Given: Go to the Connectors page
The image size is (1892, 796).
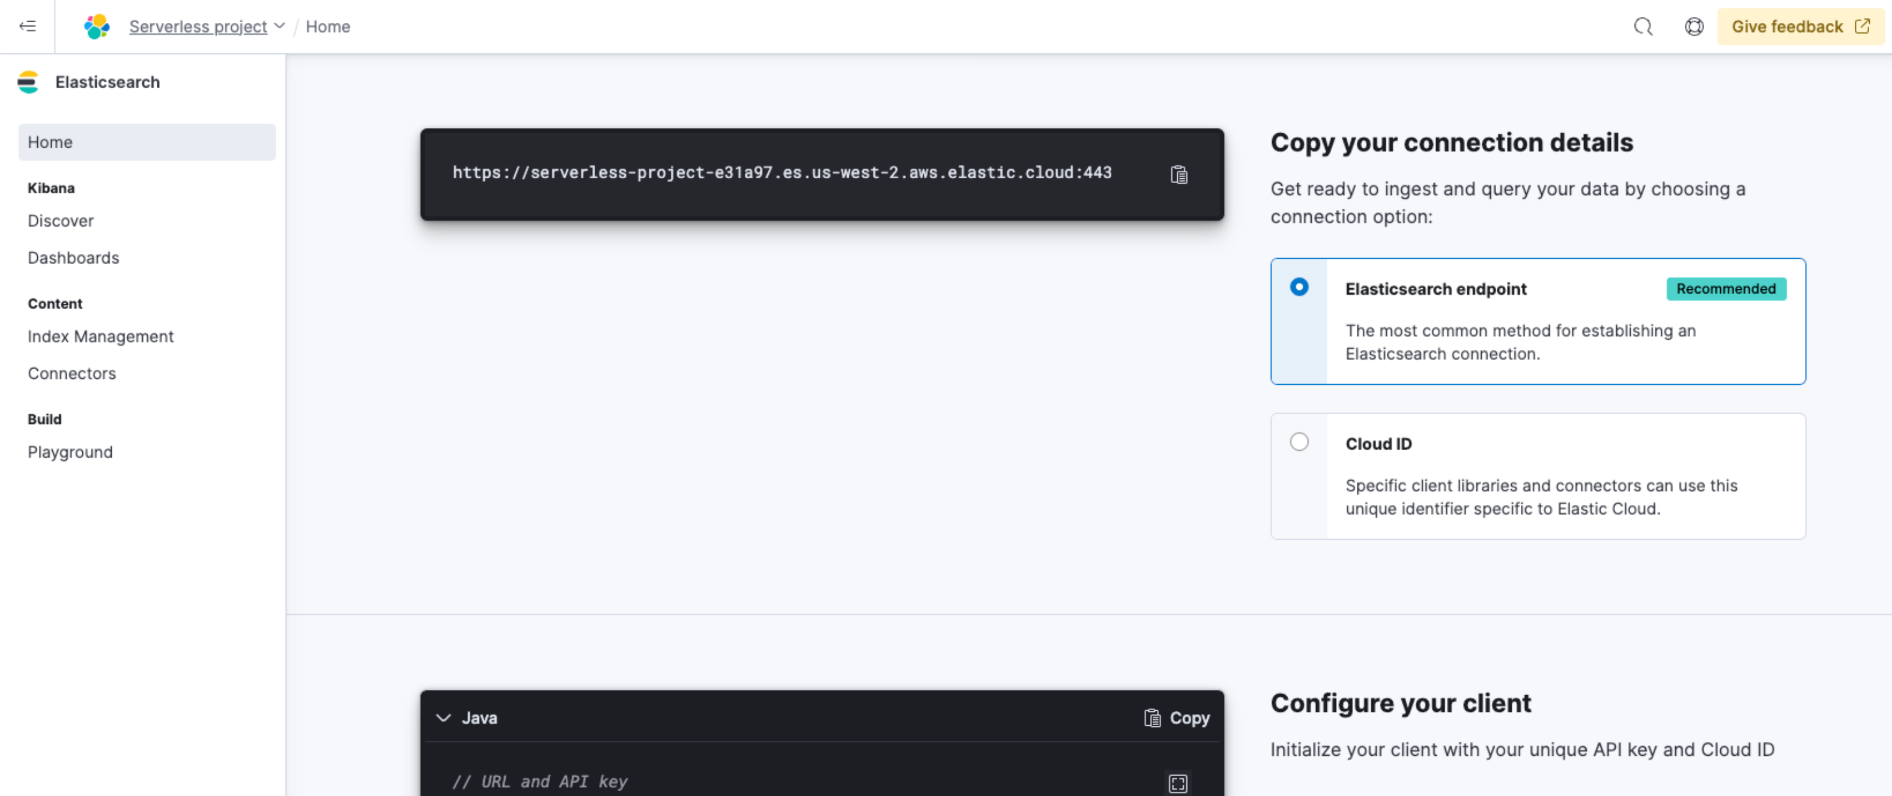Looking at the screenshot, I should 71,373.
